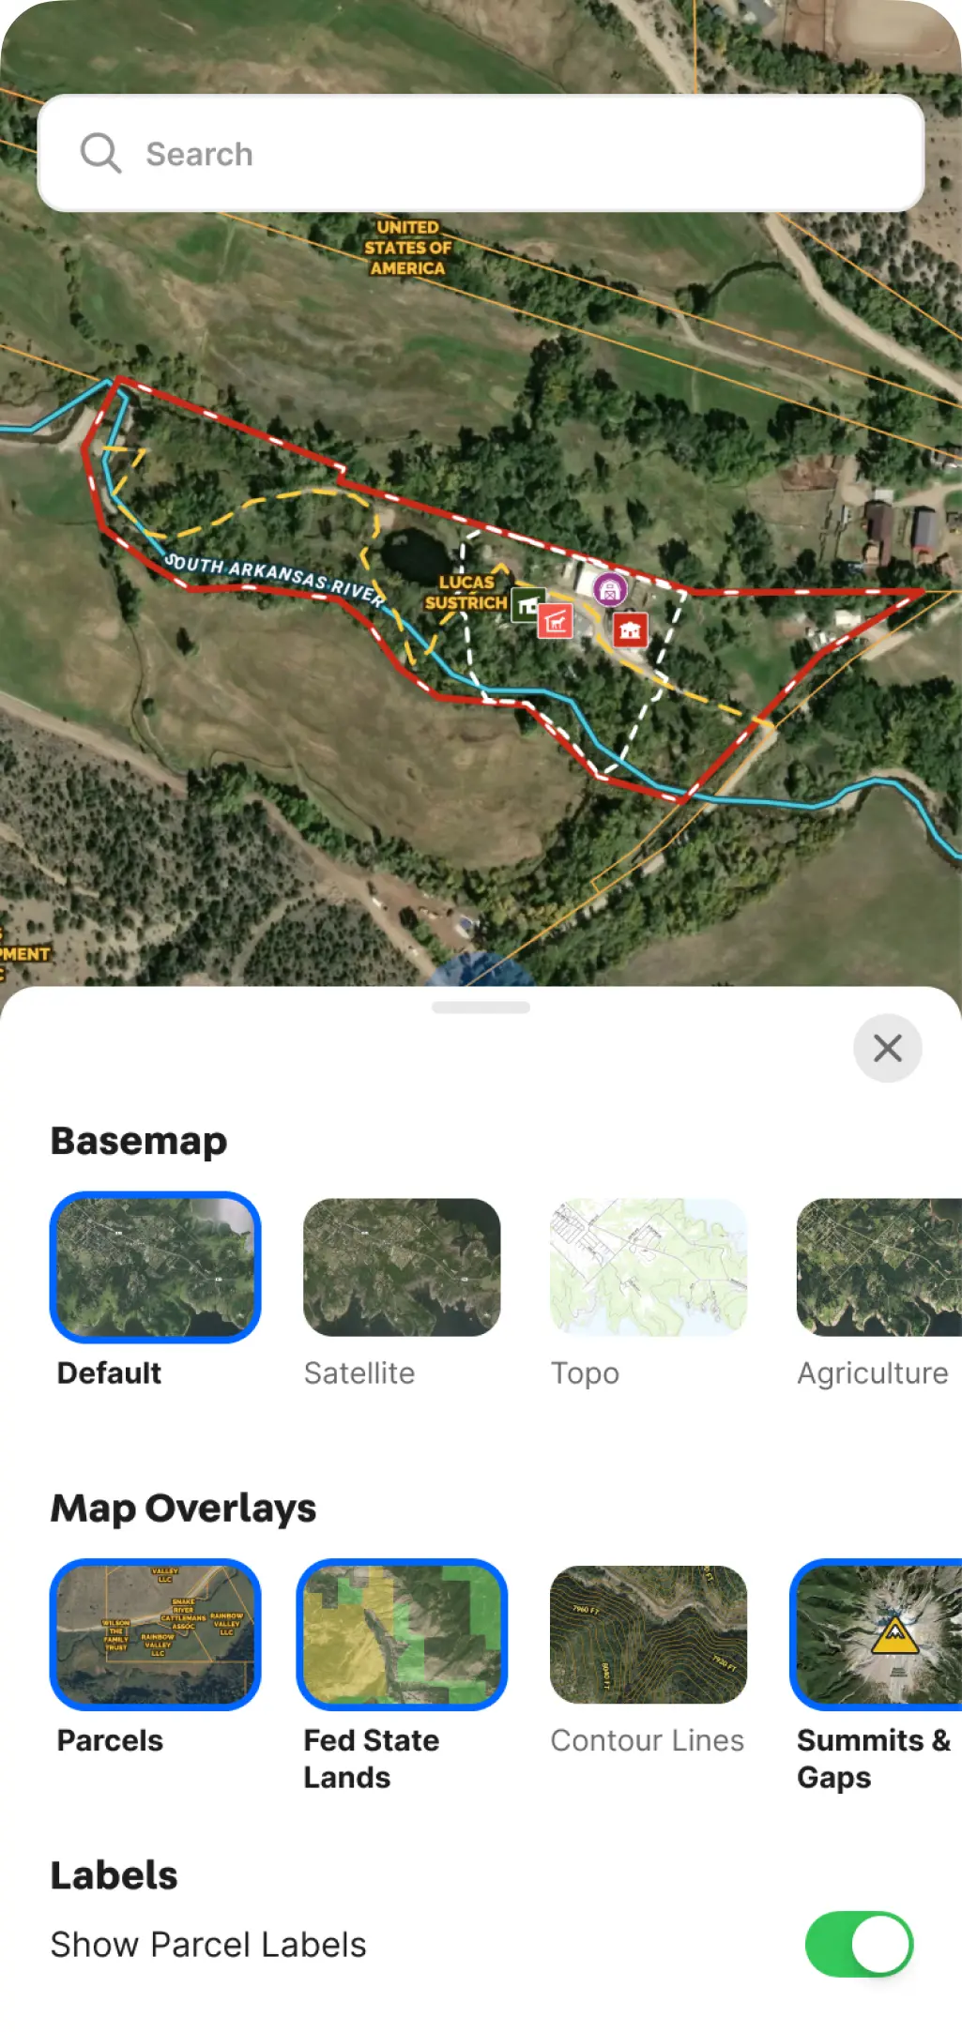Select the horse stable map marker
Screen dimensions: 962x2032
(556, 621)
